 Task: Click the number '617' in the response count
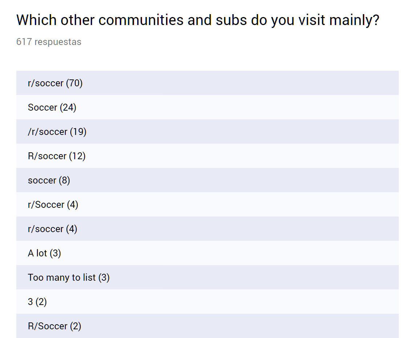click(x=24, y=42)
